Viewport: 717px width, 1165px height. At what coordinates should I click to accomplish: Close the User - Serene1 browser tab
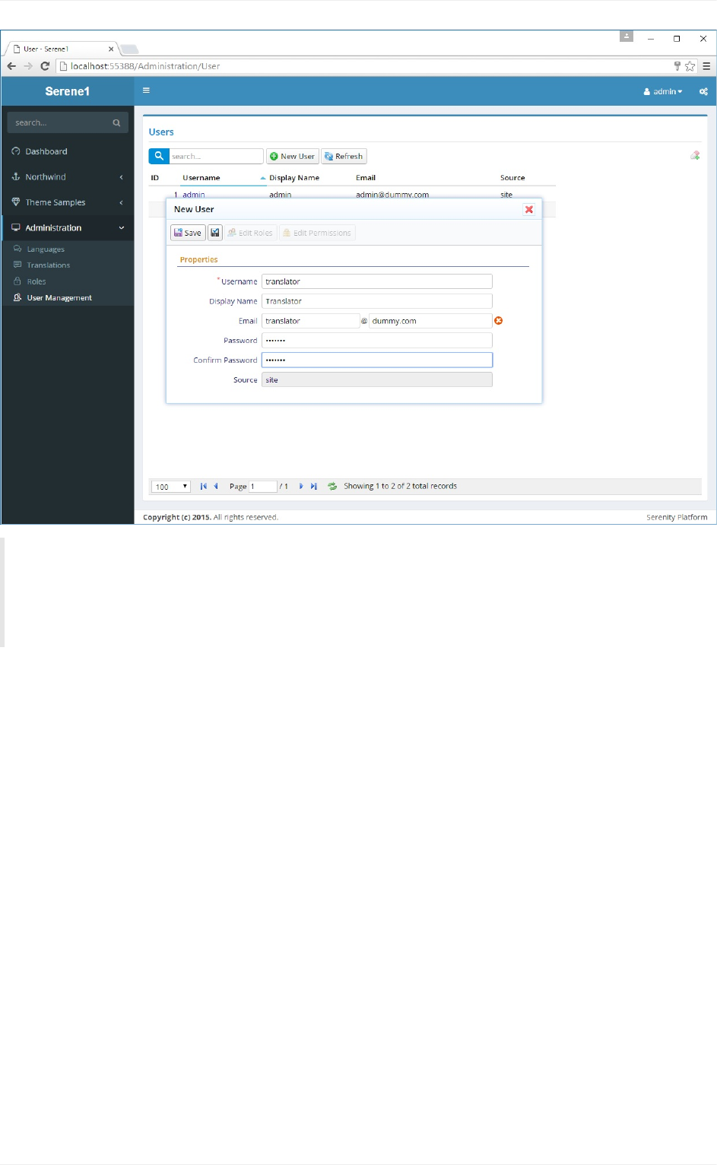[111, 49]
